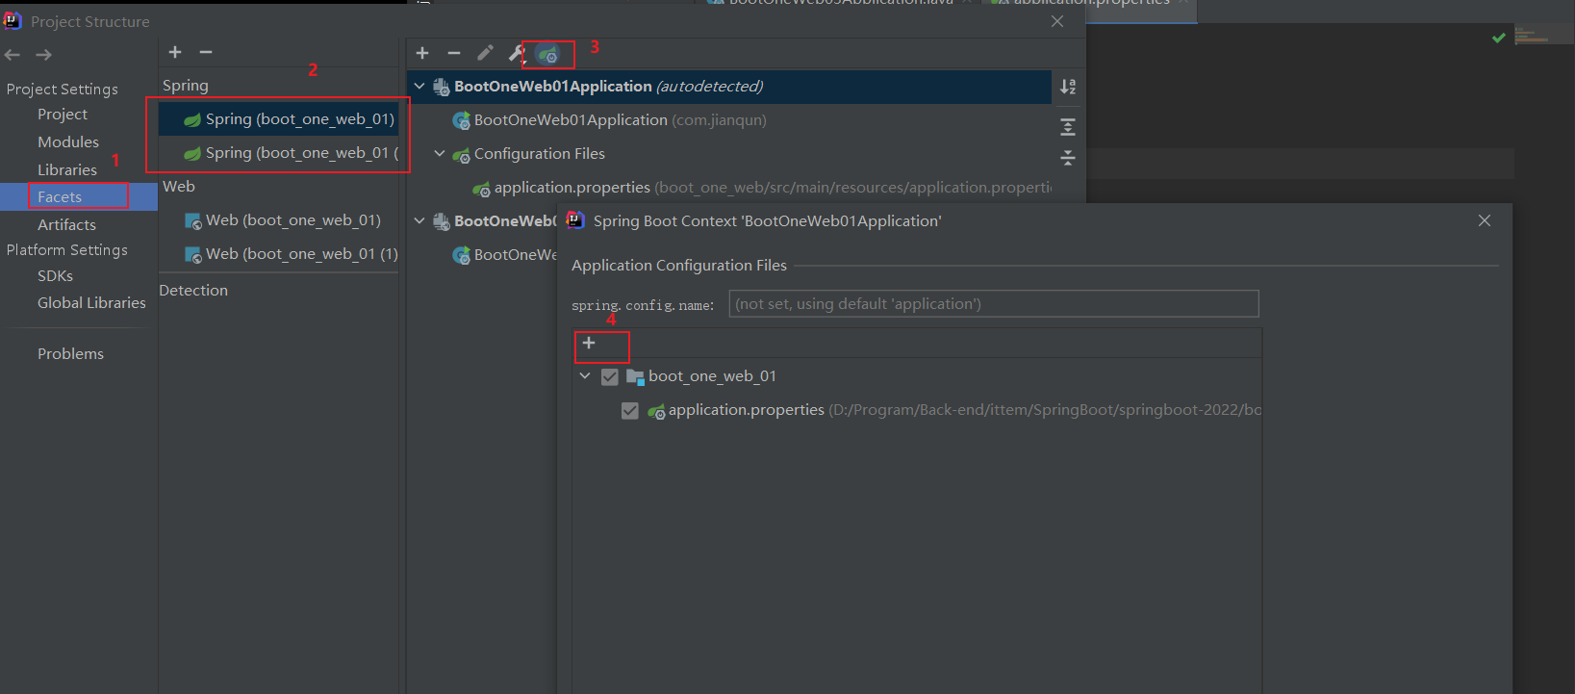Click the green checkmark inspection icon in the editor

pos(1498,38)
